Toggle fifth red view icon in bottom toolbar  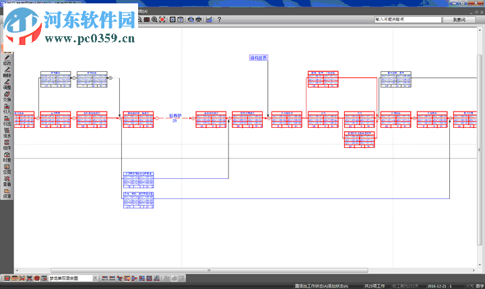(x=37, y=278)
